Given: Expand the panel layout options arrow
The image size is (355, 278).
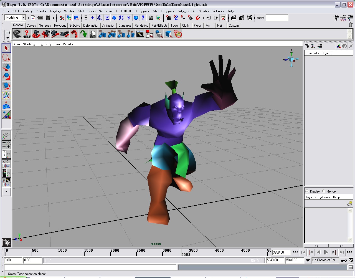Looking at the screenshot, I should [x=6, y=191].
